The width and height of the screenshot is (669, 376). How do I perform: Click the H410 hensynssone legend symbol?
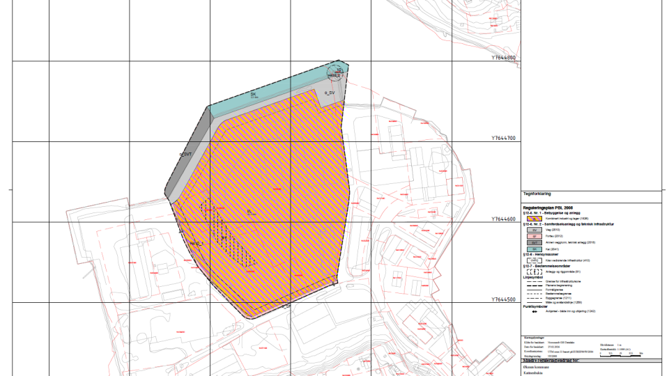click(x=534, y=260)
